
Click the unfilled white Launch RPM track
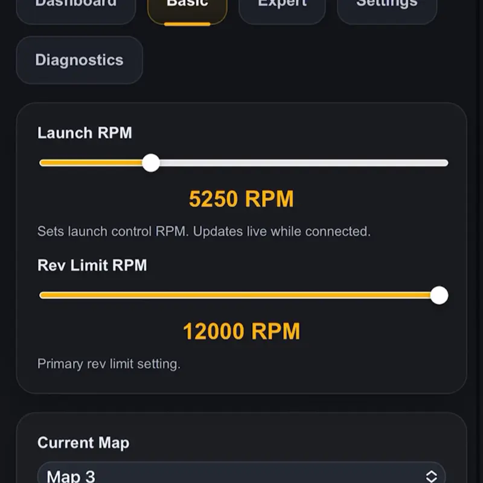302,163
